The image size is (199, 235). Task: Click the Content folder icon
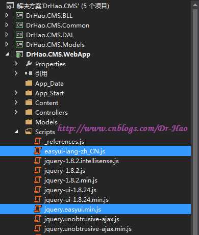click(x=29, y=102)
